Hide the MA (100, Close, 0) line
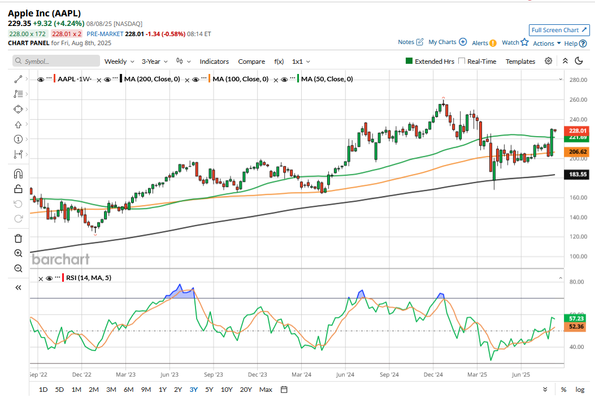This screenshot has width=595, height=402. click(196, 80)
